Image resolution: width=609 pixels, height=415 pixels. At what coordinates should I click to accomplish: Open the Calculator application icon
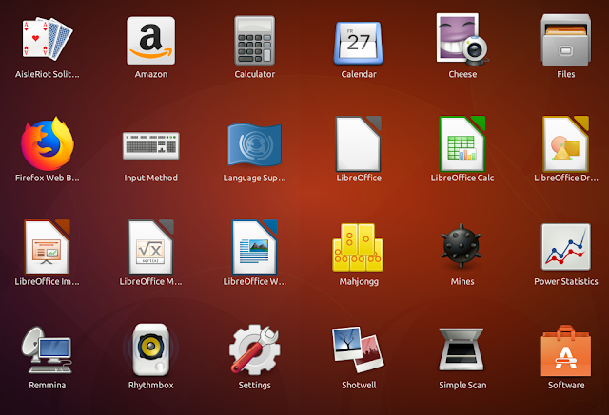coord(254,41)
